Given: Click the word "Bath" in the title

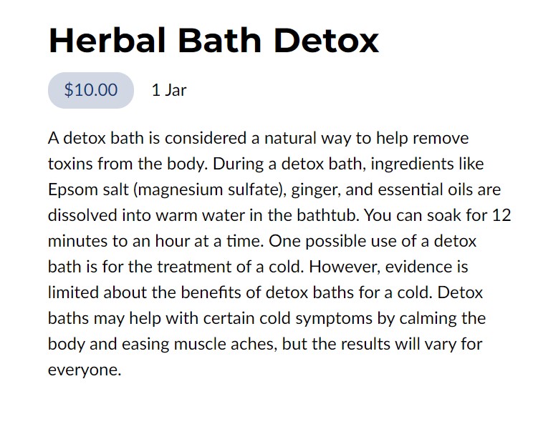Looking at the screenshot, I should [x=220, y=41].
